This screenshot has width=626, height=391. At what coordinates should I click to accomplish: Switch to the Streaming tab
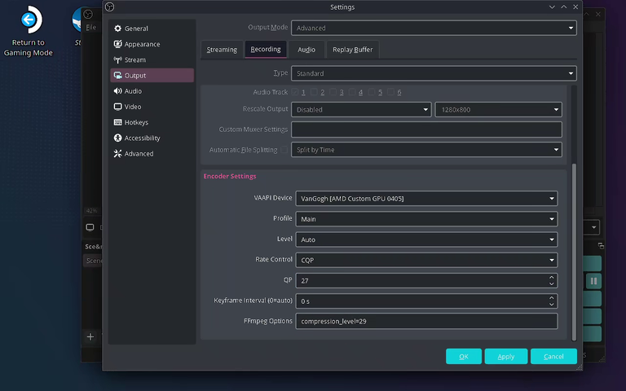pyautogui.click(x=222, y=50)
